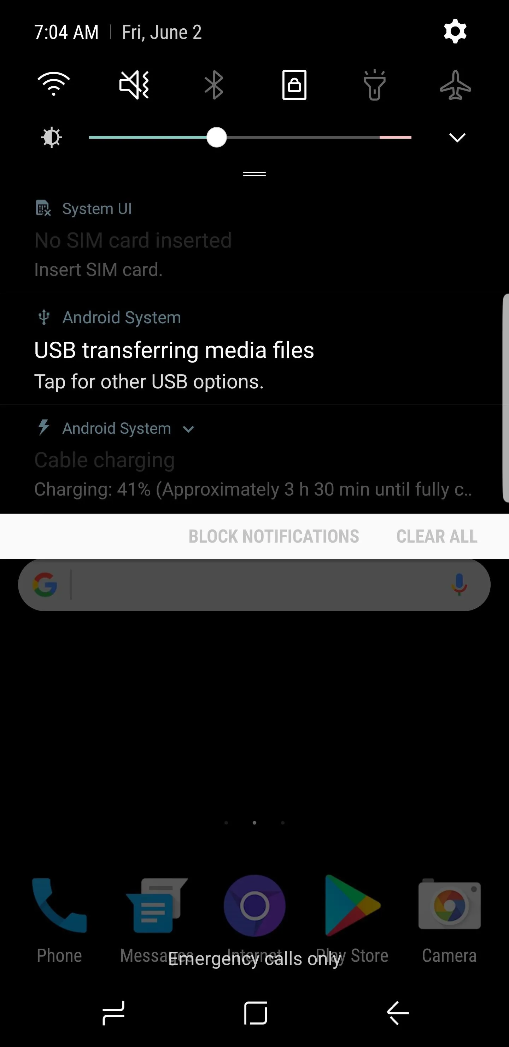Image resolution: width=509 pixels, height=1047 pixels.
Task: Tap Clear All notifications
Action: tap(437, 536)
